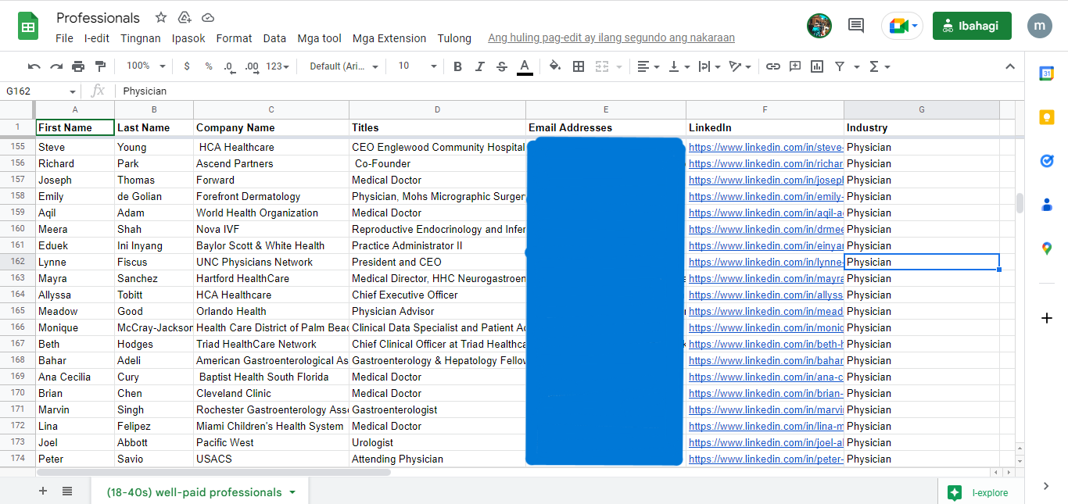Insert a comment from the toolbar
The height and width of the screenshot is (504, 1068).
pyautogui.click(x=795, y=66)
